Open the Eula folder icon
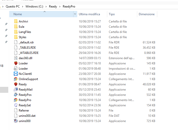Viewport: 178px width, 130px height. tap(16, 26)
